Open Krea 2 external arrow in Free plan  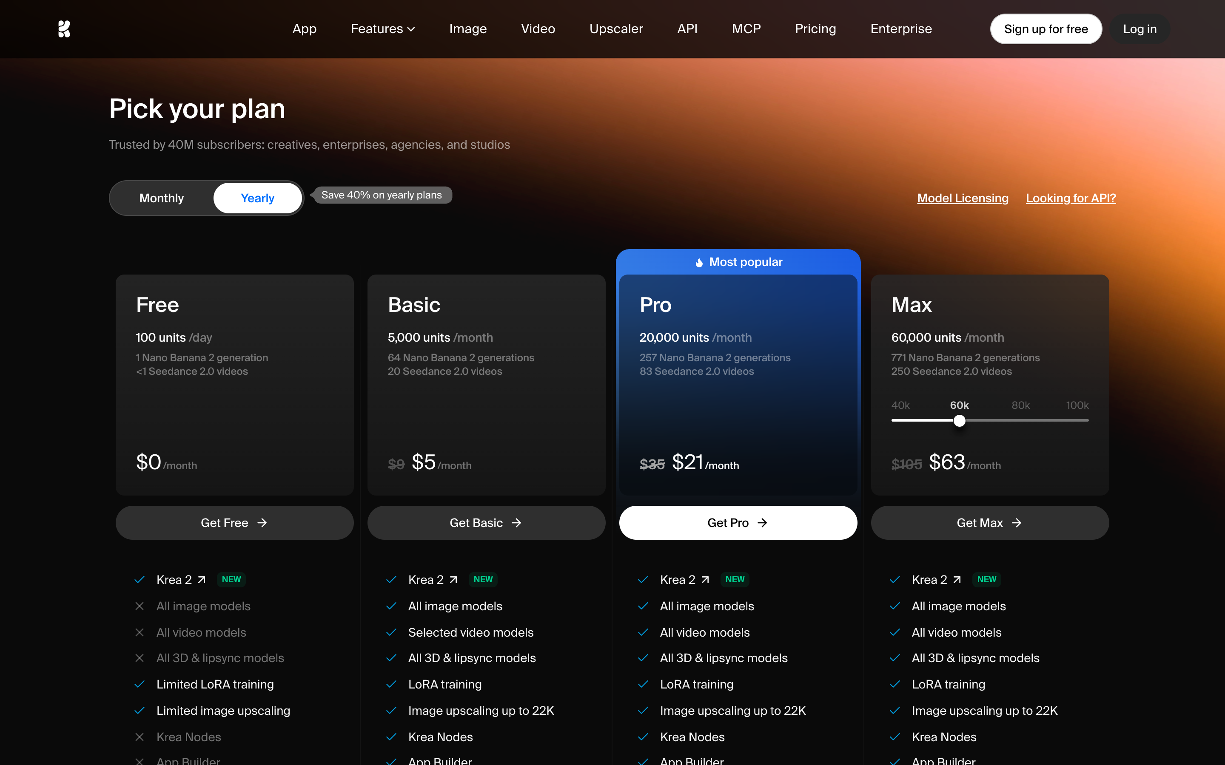point(202,580)
